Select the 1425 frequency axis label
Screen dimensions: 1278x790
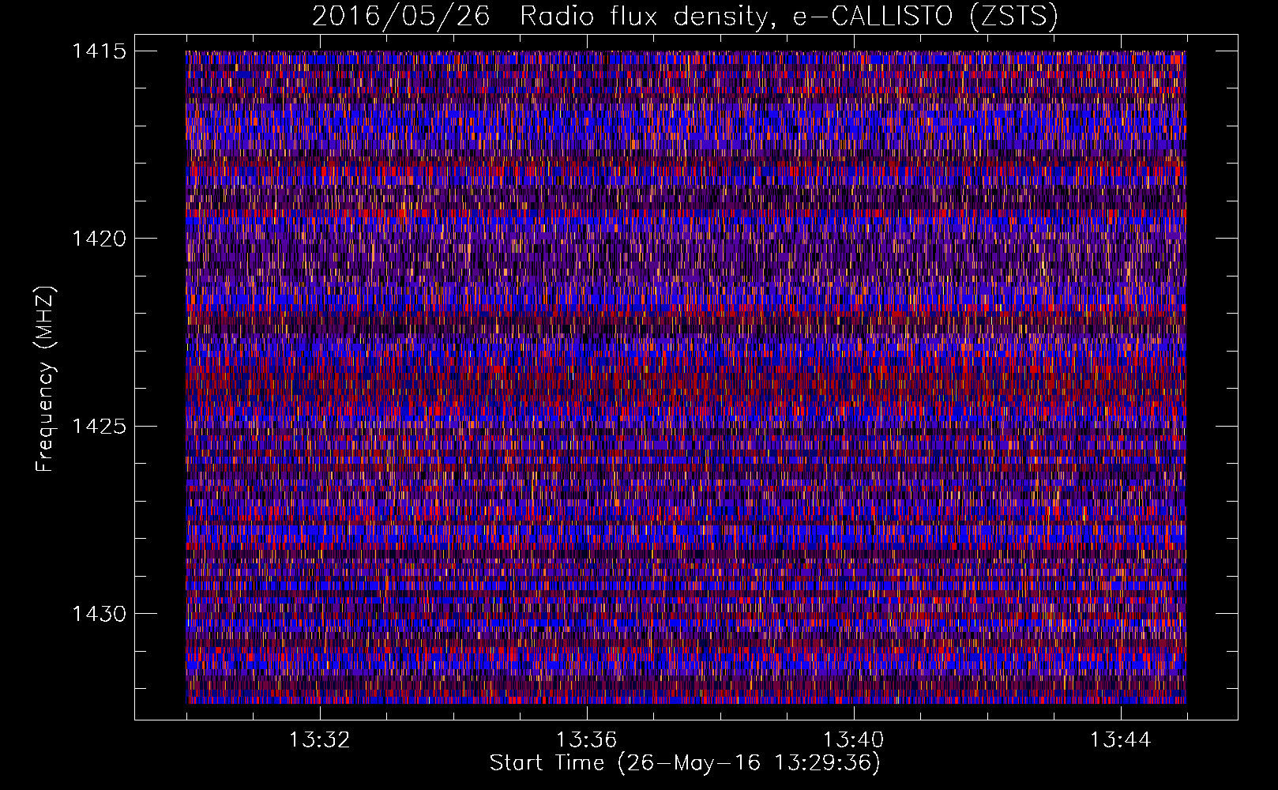click(x=99, y=427)
